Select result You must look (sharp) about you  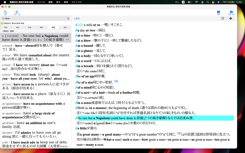[36, 76]
